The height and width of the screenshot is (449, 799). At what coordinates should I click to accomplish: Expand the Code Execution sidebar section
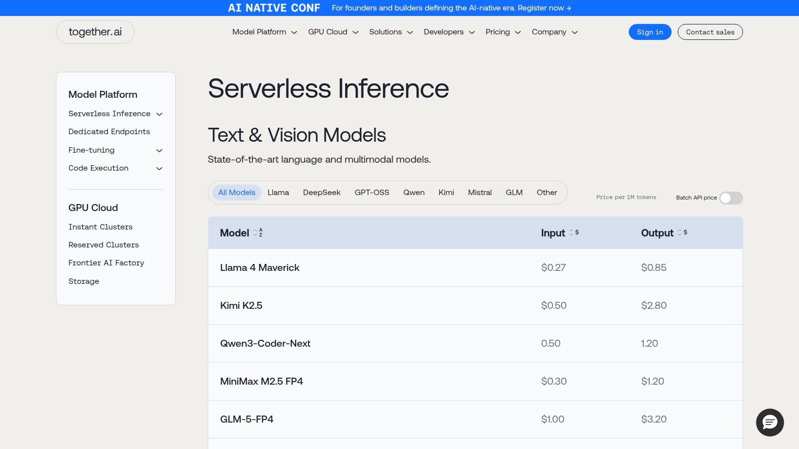(x=159, y=168)
